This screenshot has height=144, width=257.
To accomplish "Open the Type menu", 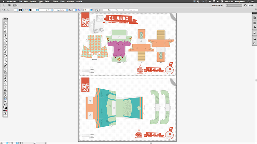I will [40, 2].
